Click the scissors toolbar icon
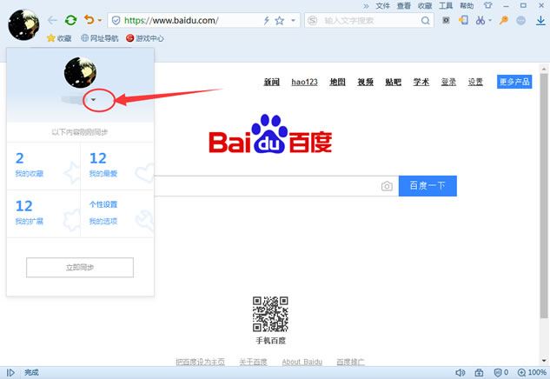 [x=480, y=20]
